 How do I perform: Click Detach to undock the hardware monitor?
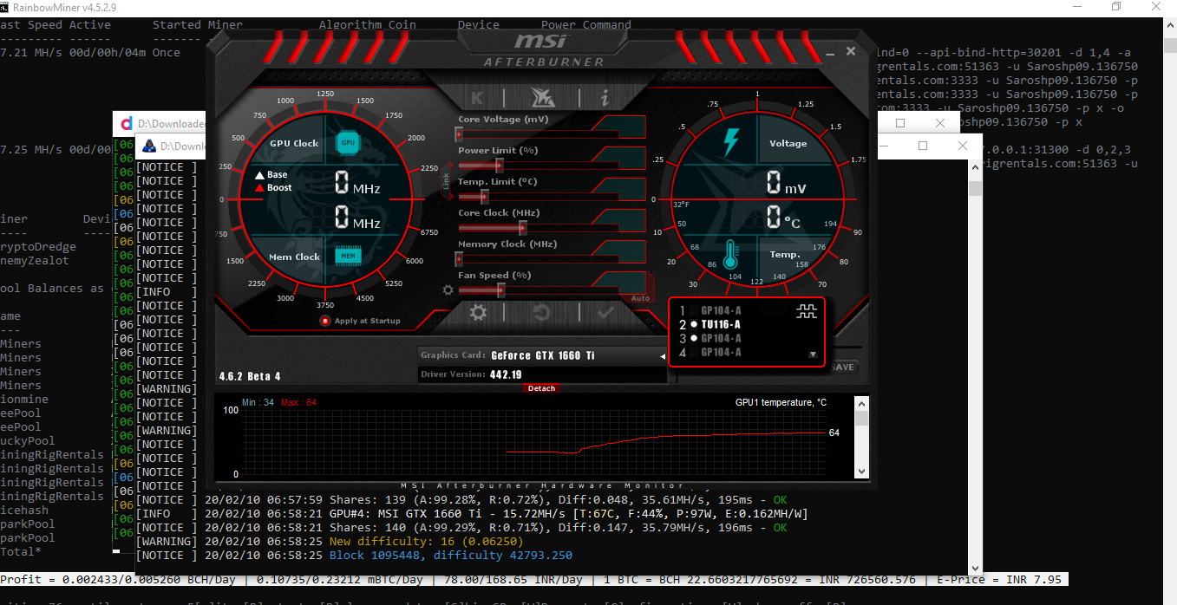541,388
